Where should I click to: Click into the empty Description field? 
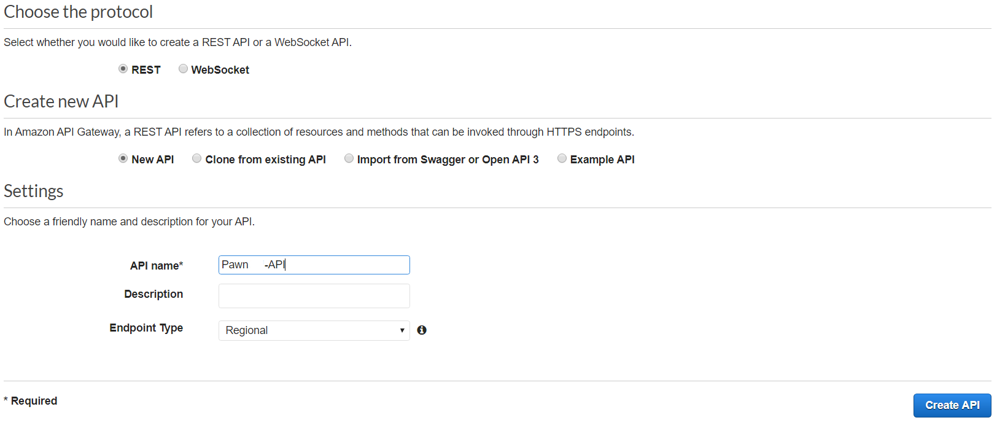314,296
